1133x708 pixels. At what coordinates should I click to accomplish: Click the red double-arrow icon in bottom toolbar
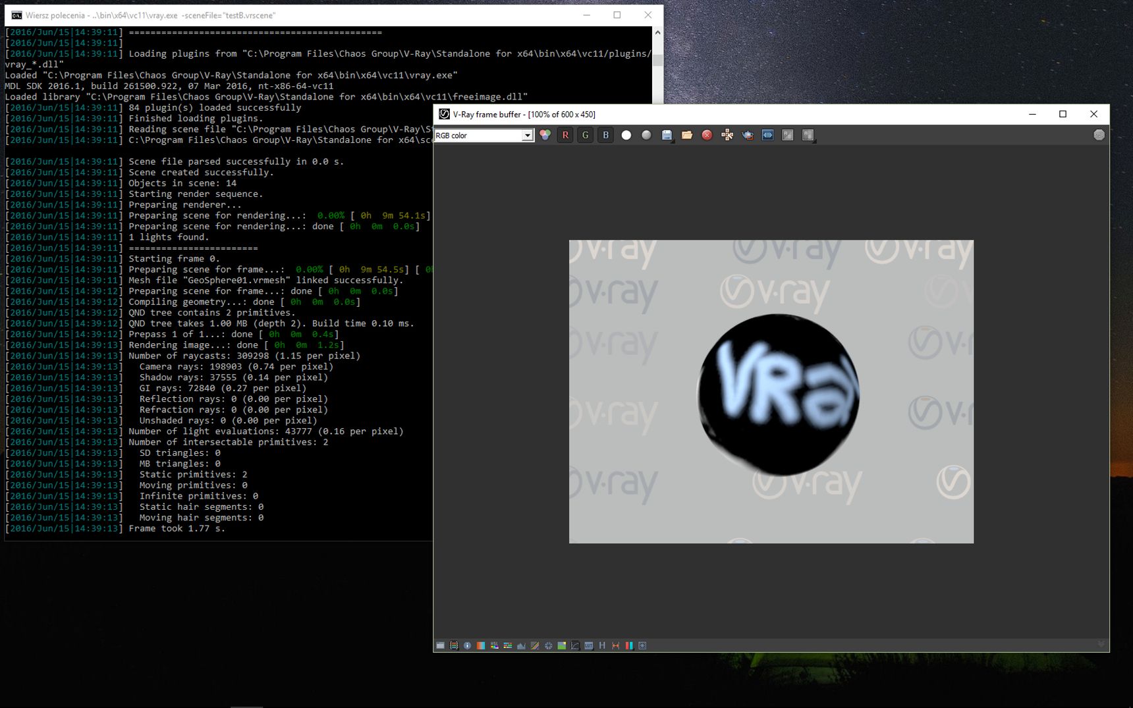(616, 645)
